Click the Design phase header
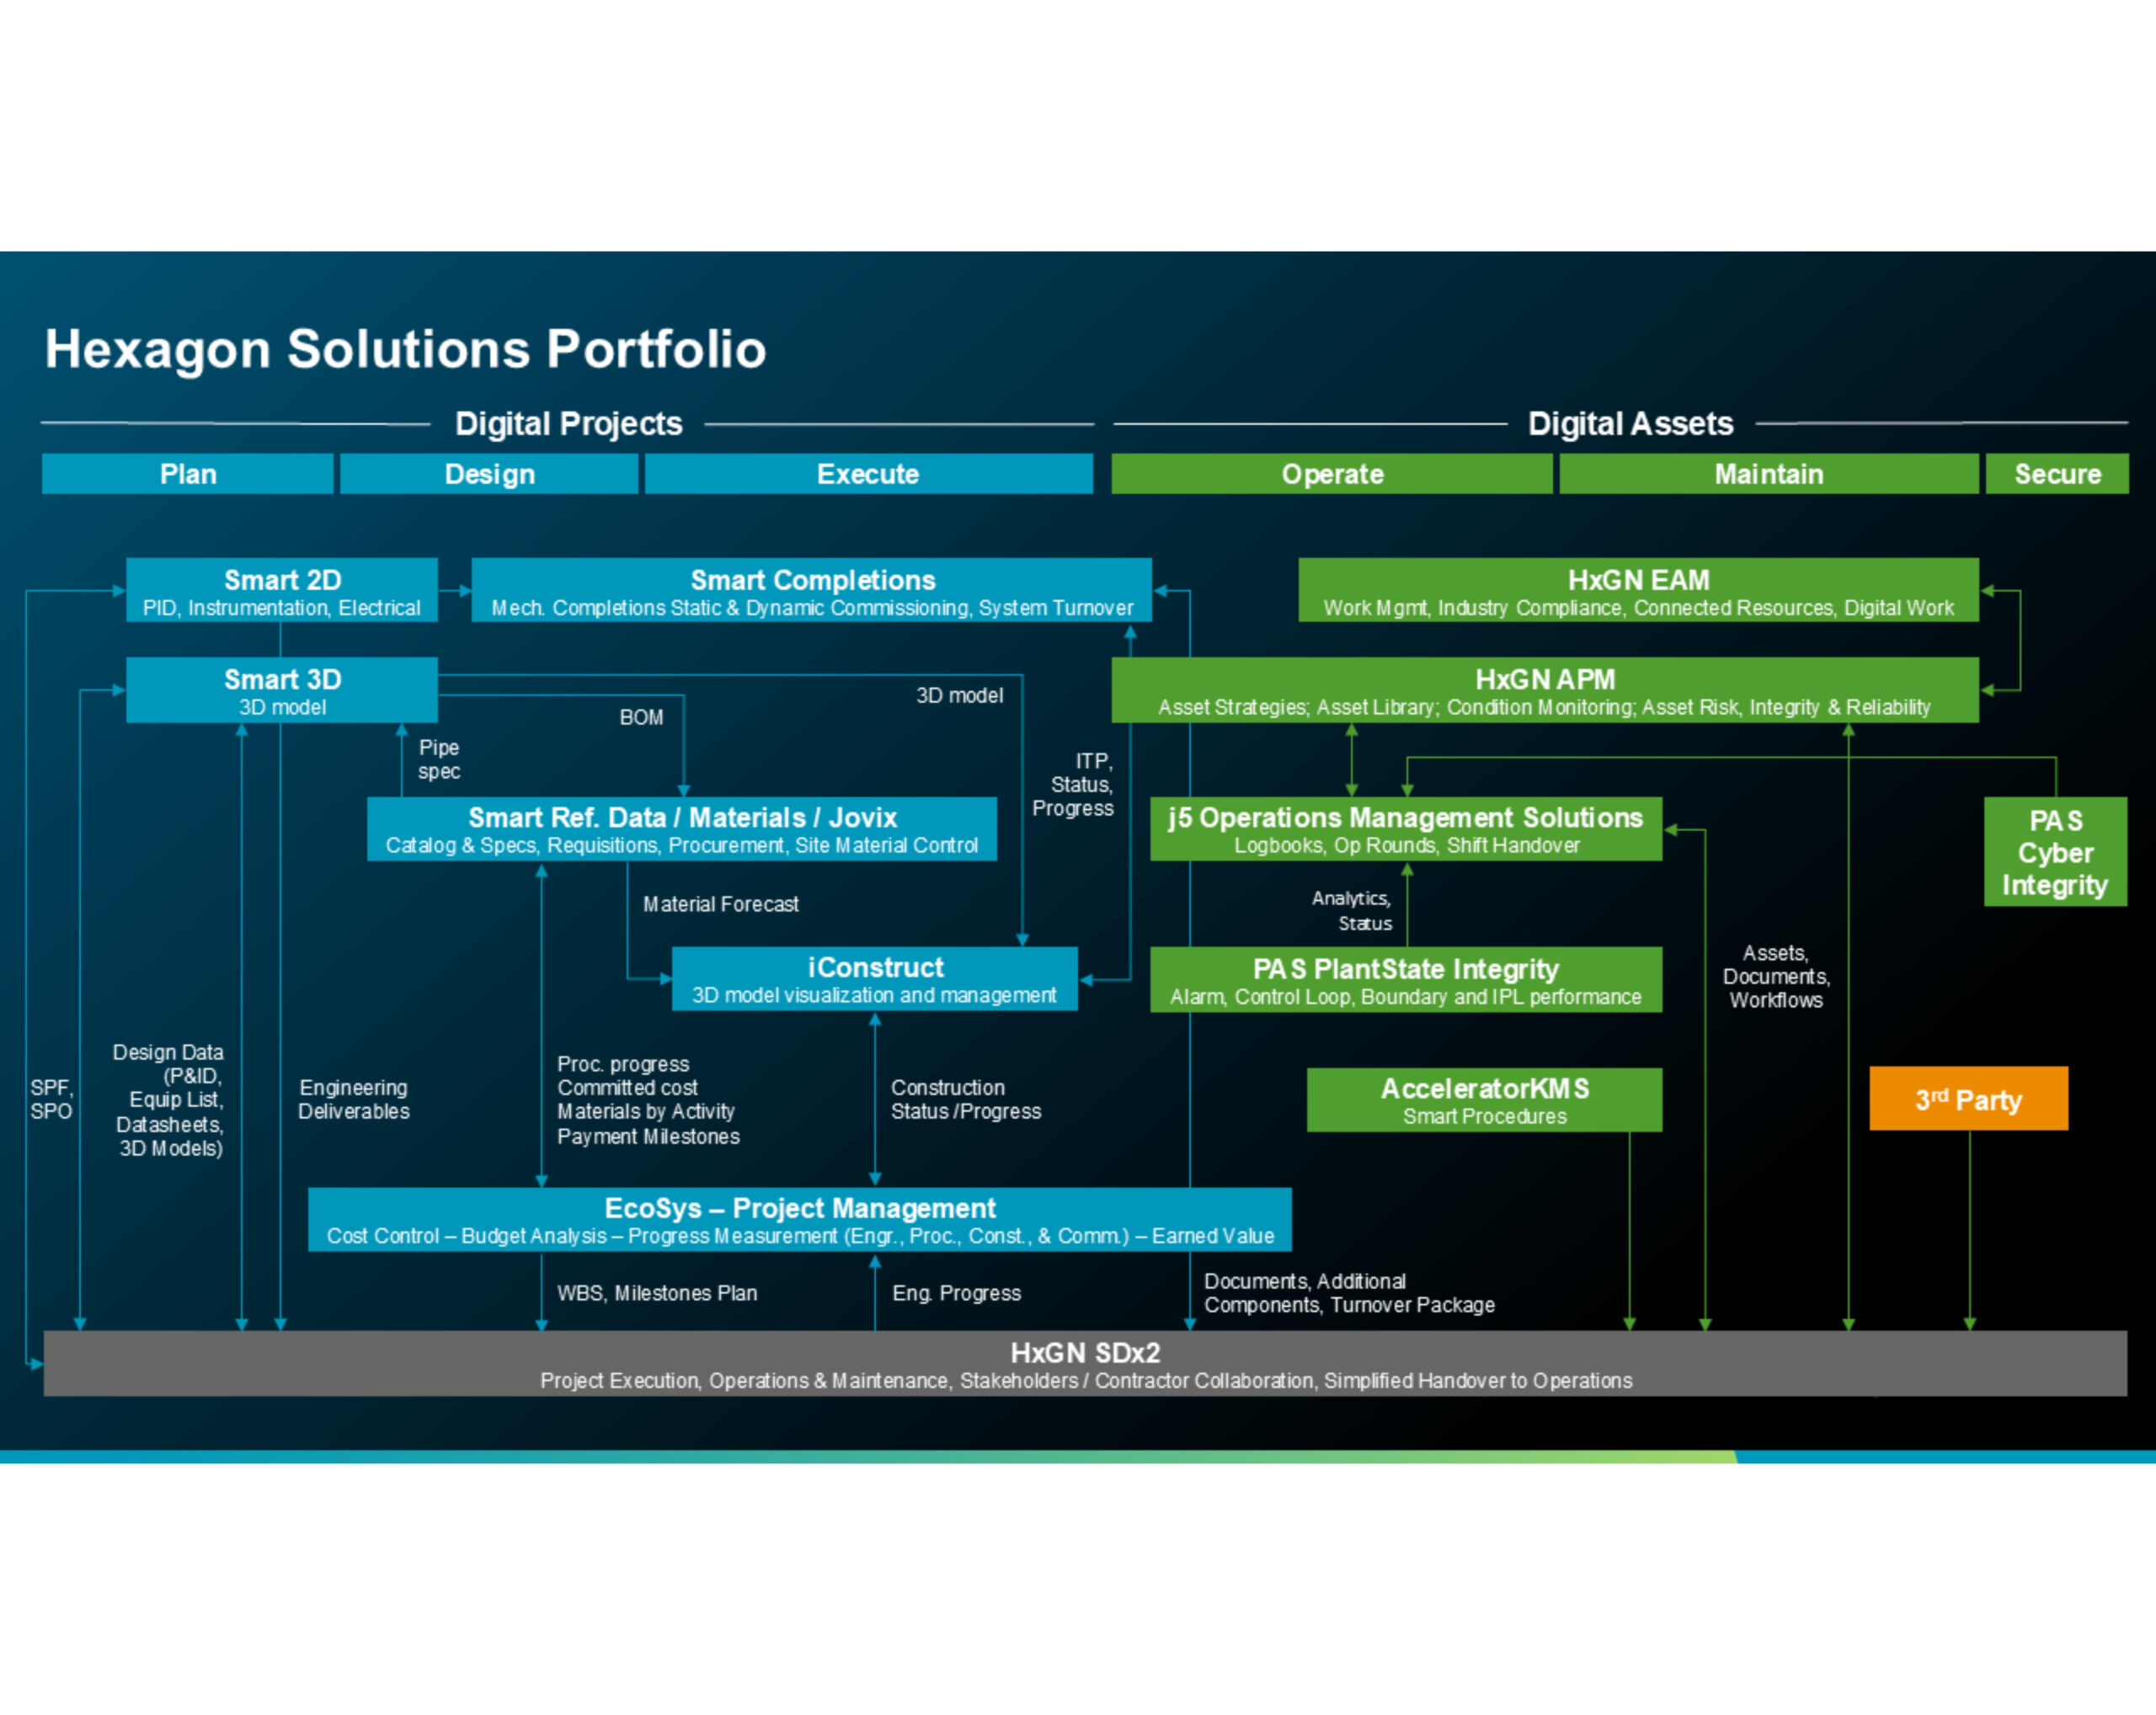Image resolution: width=2156 pixels, height=1715 pixels. 489,474
